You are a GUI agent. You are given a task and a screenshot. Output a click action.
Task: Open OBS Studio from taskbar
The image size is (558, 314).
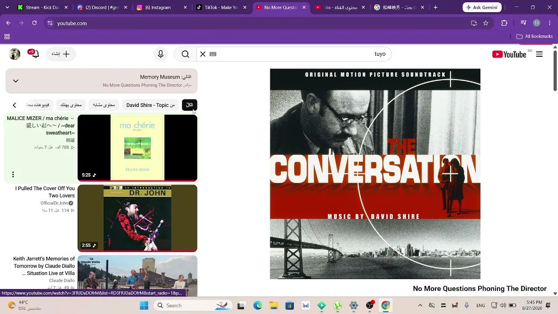[x=370, y=305]
